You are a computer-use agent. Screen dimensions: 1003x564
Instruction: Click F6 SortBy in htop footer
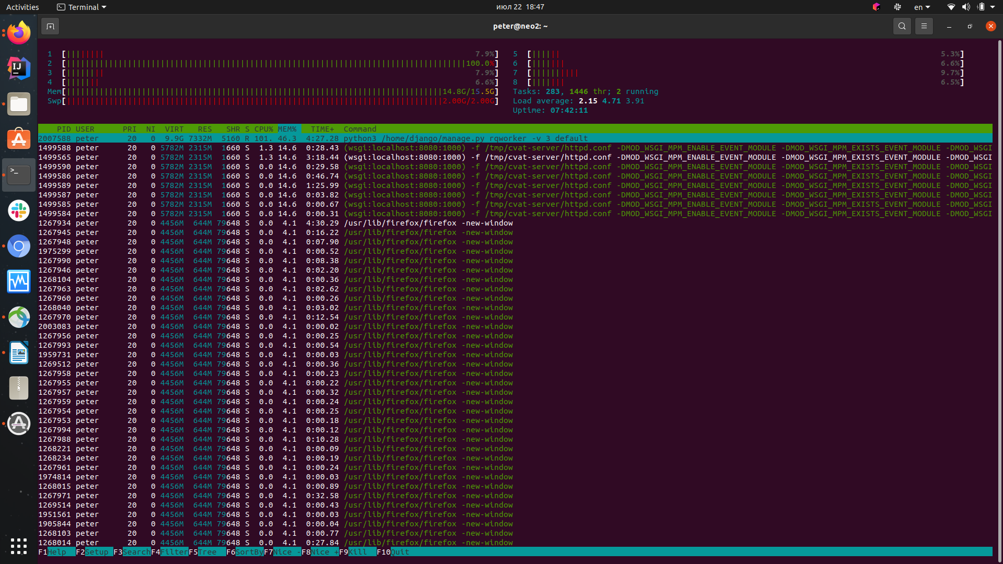pos(245,552)
